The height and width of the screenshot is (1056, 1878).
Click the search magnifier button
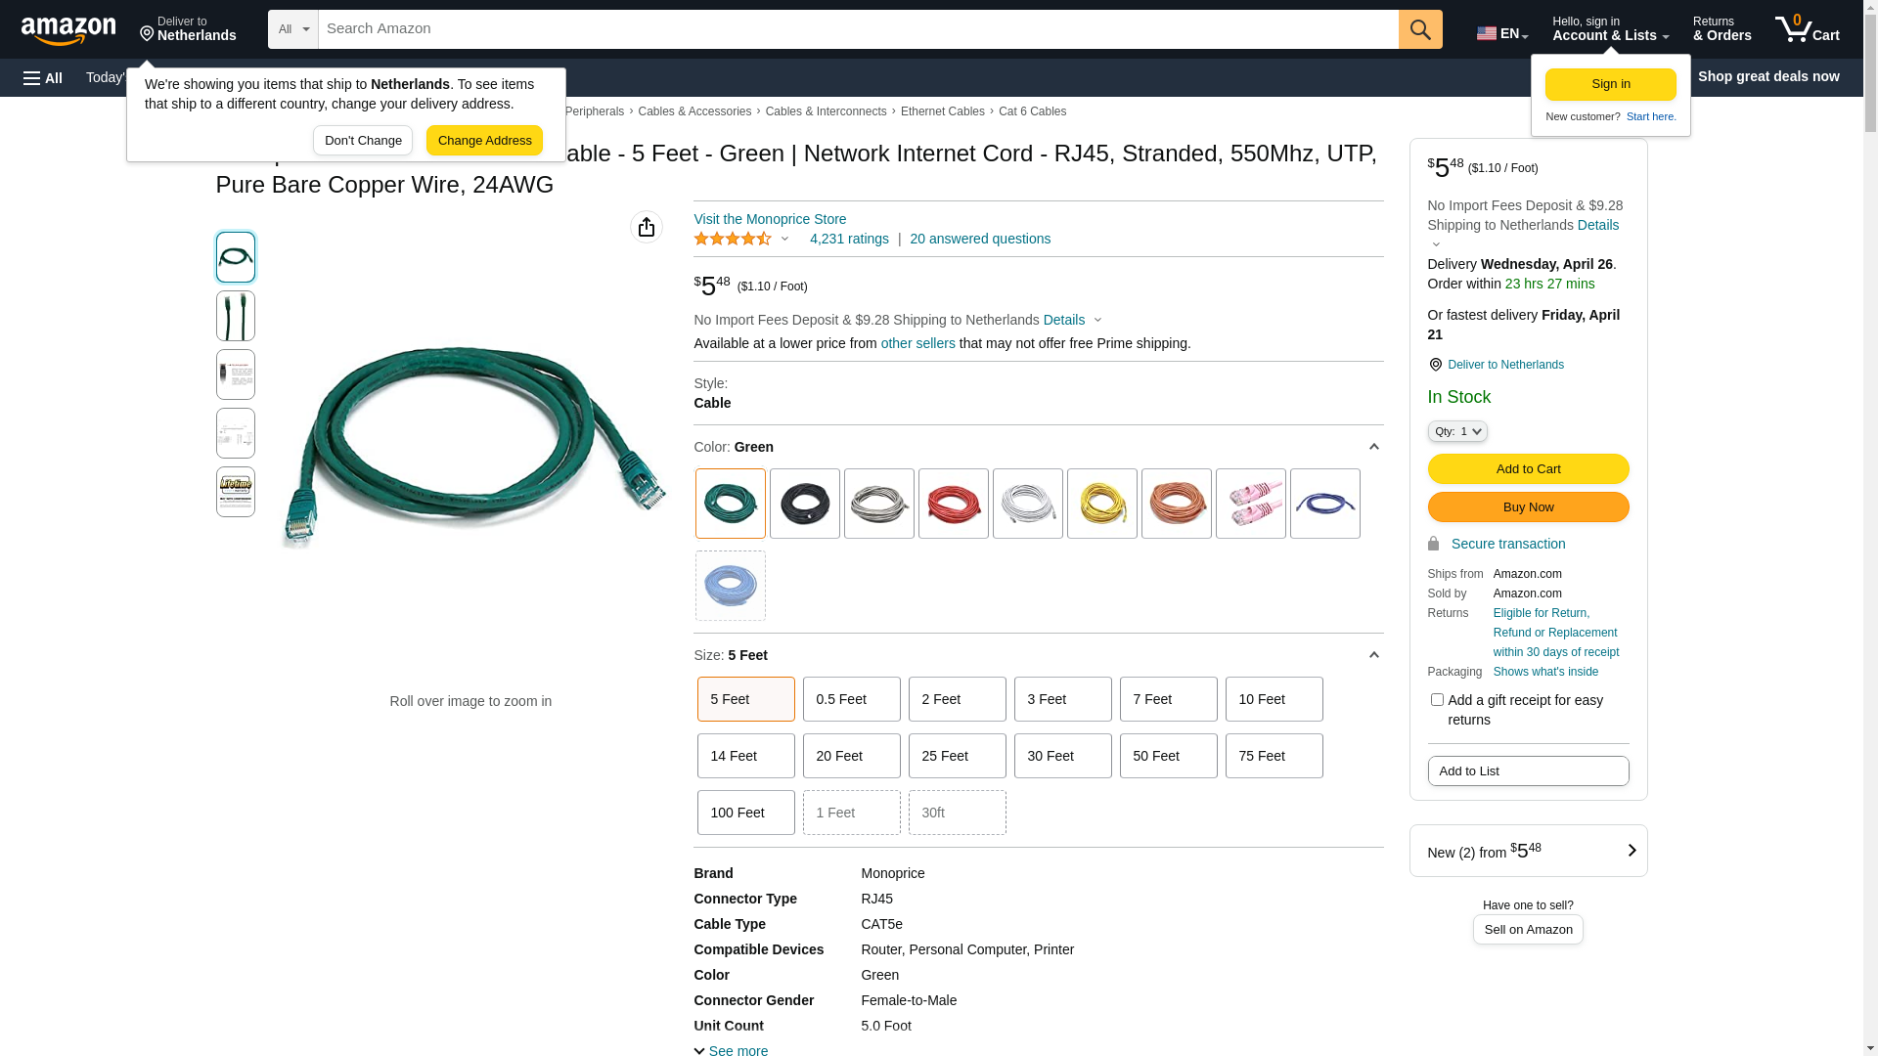click(x=1420, y=29)
